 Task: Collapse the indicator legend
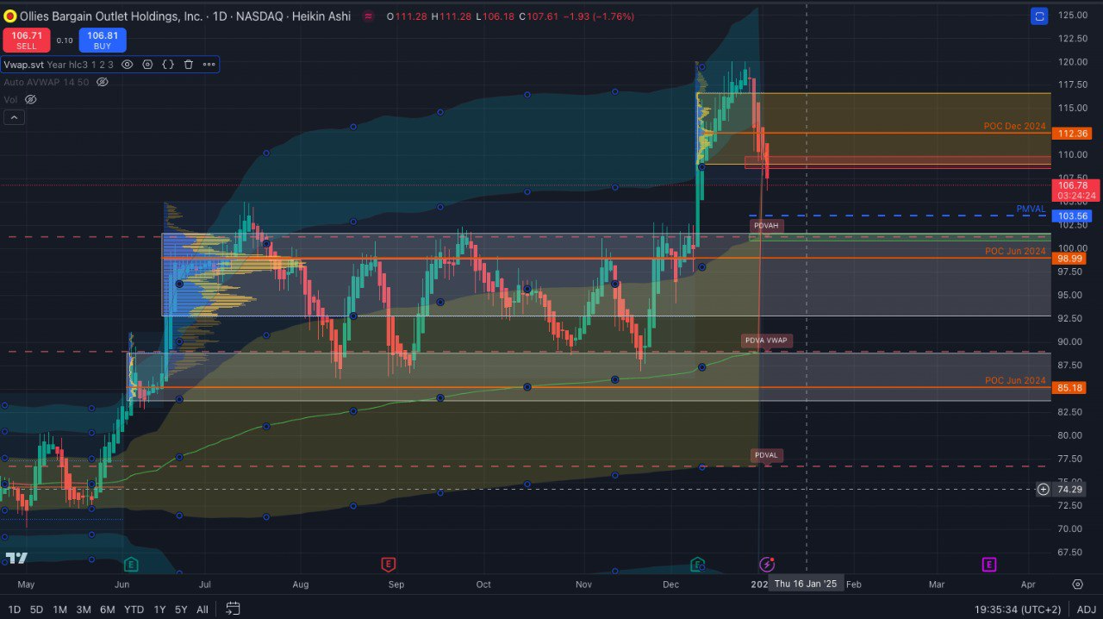pyautogui.click(x=14, y=117)
